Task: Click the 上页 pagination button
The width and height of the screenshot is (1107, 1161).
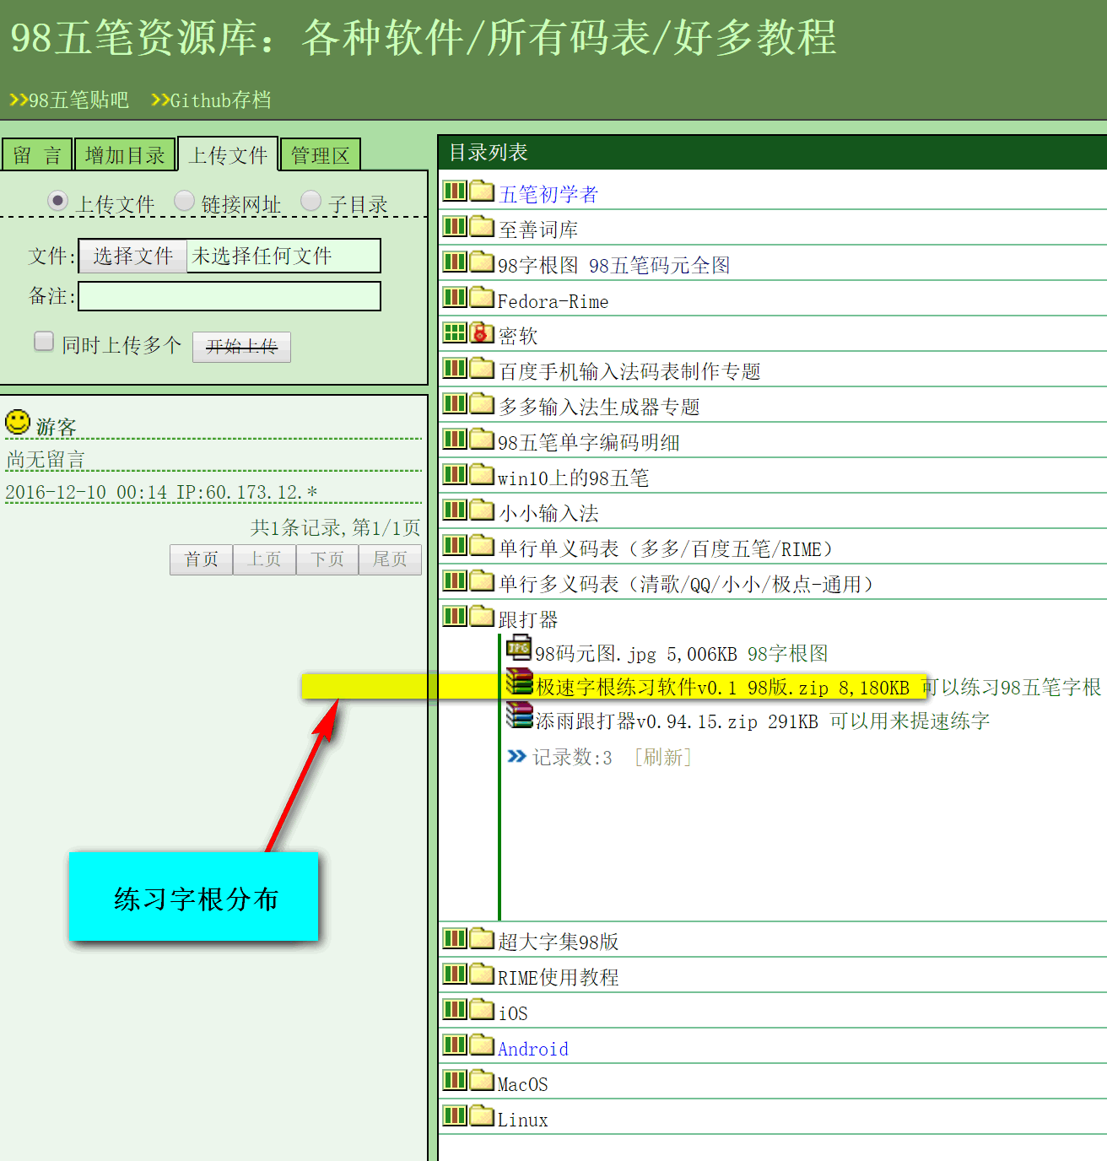Action: (x=264, y=559)
